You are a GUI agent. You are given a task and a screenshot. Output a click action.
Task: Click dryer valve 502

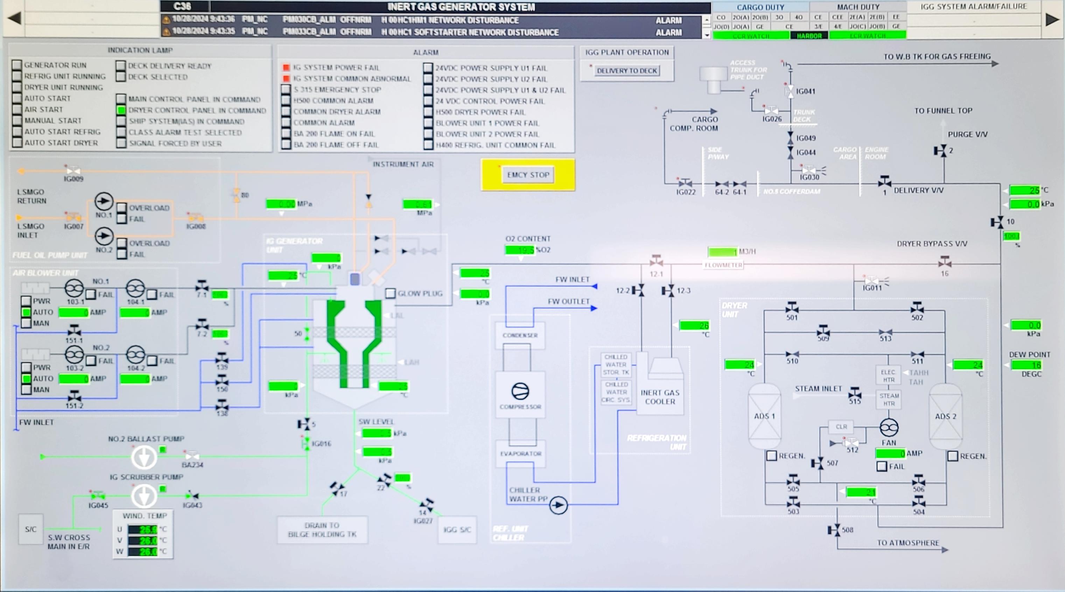point(917,308)
